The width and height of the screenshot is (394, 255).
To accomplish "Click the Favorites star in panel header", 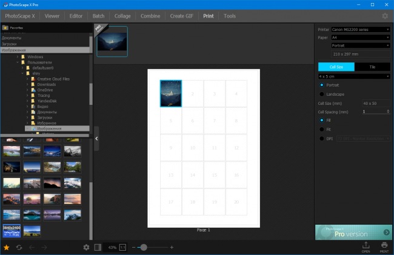I will [x=5, y=28].
